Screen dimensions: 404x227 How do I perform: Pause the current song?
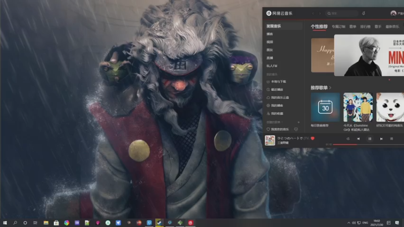click(370, 139)
